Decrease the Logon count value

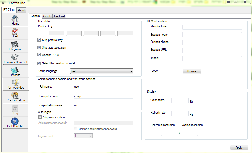coord(91,137)
